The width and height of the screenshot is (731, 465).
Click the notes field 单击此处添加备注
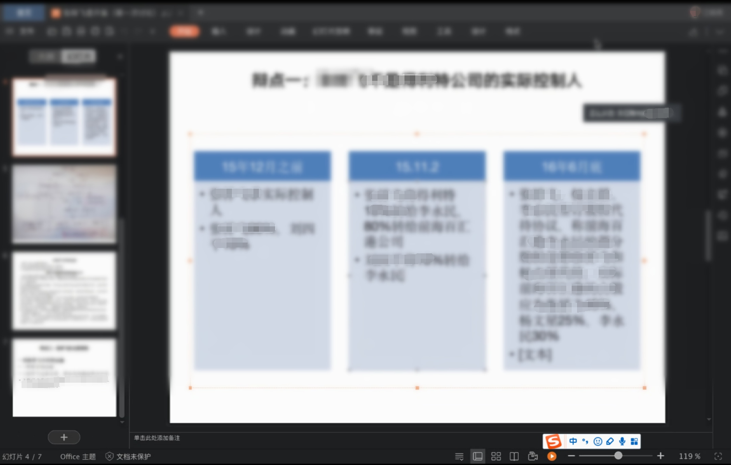(157, 438)
